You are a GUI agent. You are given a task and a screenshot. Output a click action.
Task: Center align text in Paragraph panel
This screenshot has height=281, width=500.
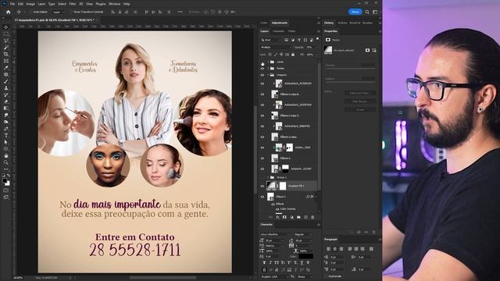[334, 248]
